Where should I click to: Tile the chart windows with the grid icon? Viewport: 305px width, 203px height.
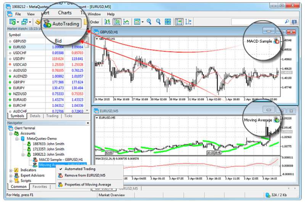click(168, 22)
